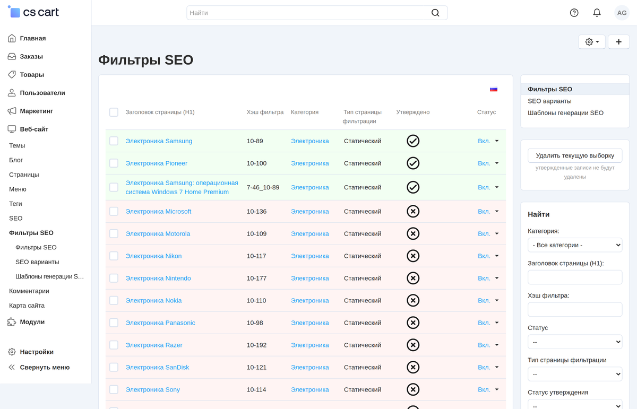Viewport: 637px width, 409px height.
Task: Open the gear settings dropdown
Action: (592, 42)
